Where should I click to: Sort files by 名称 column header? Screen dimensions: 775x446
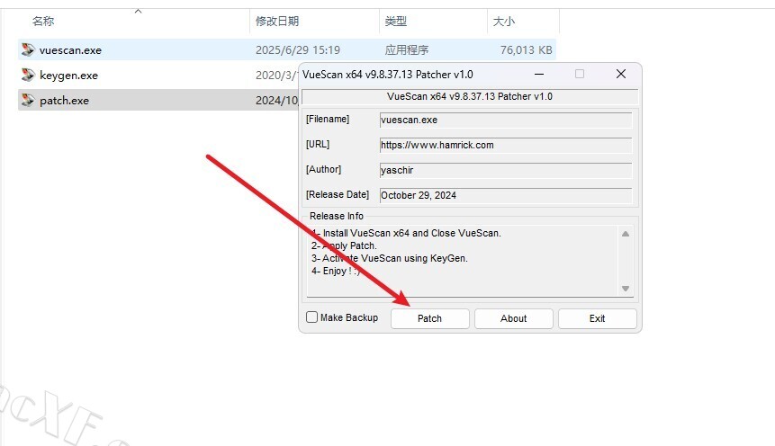pyautogui.click(x=43, y=22)
